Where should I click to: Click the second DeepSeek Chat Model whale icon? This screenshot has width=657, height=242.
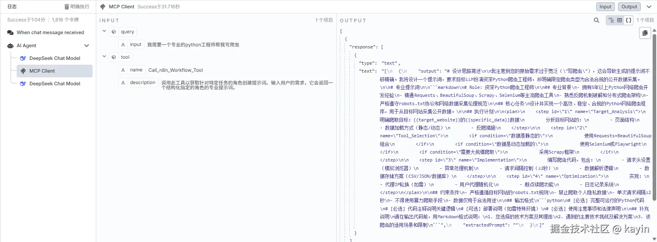coord(23,84)
